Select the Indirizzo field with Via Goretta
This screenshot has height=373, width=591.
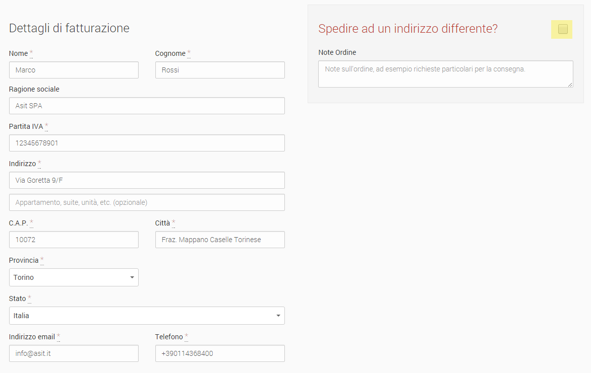click(x=147, y=180)
